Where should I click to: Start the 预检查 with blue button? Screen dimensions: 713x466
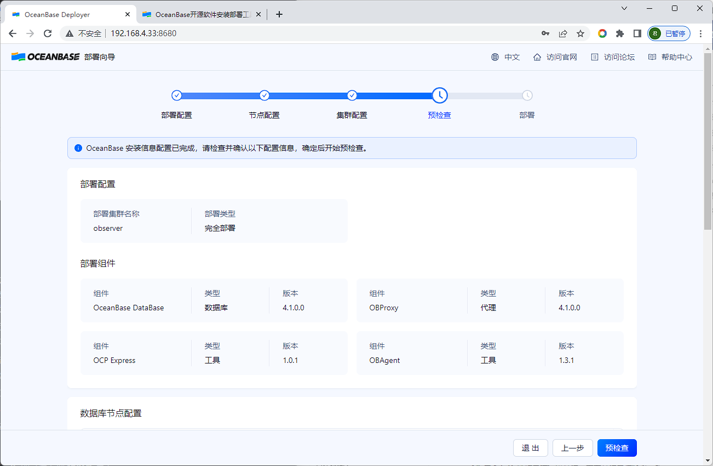617,448
